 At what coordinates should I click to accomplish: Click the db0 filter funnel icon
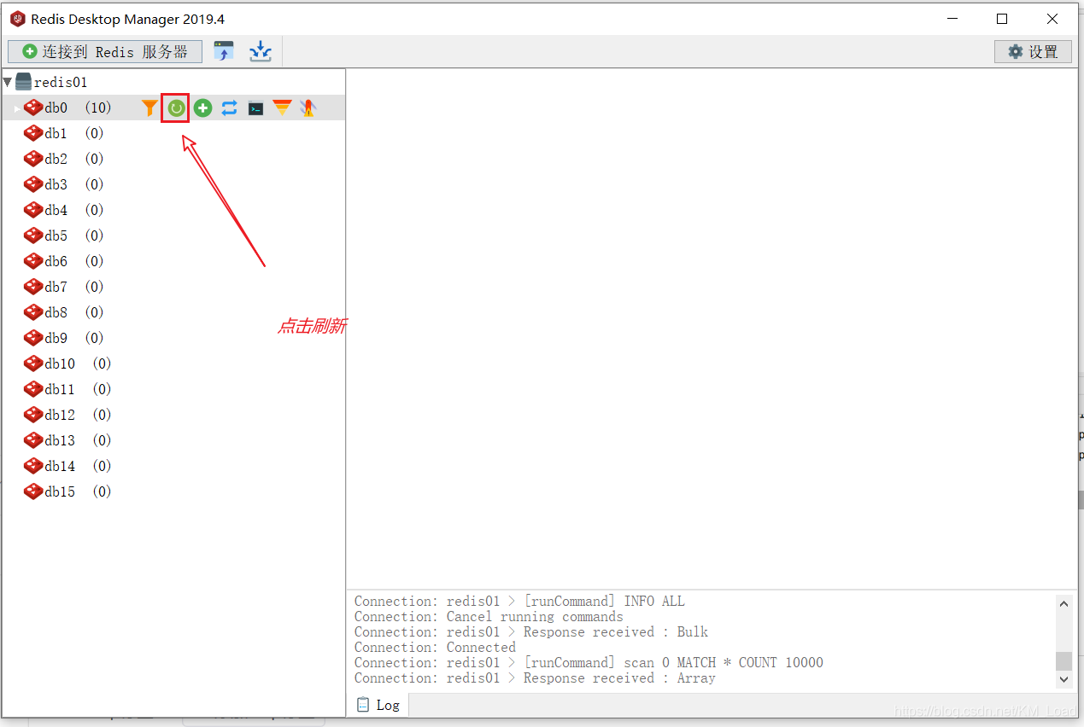(149, 108)
